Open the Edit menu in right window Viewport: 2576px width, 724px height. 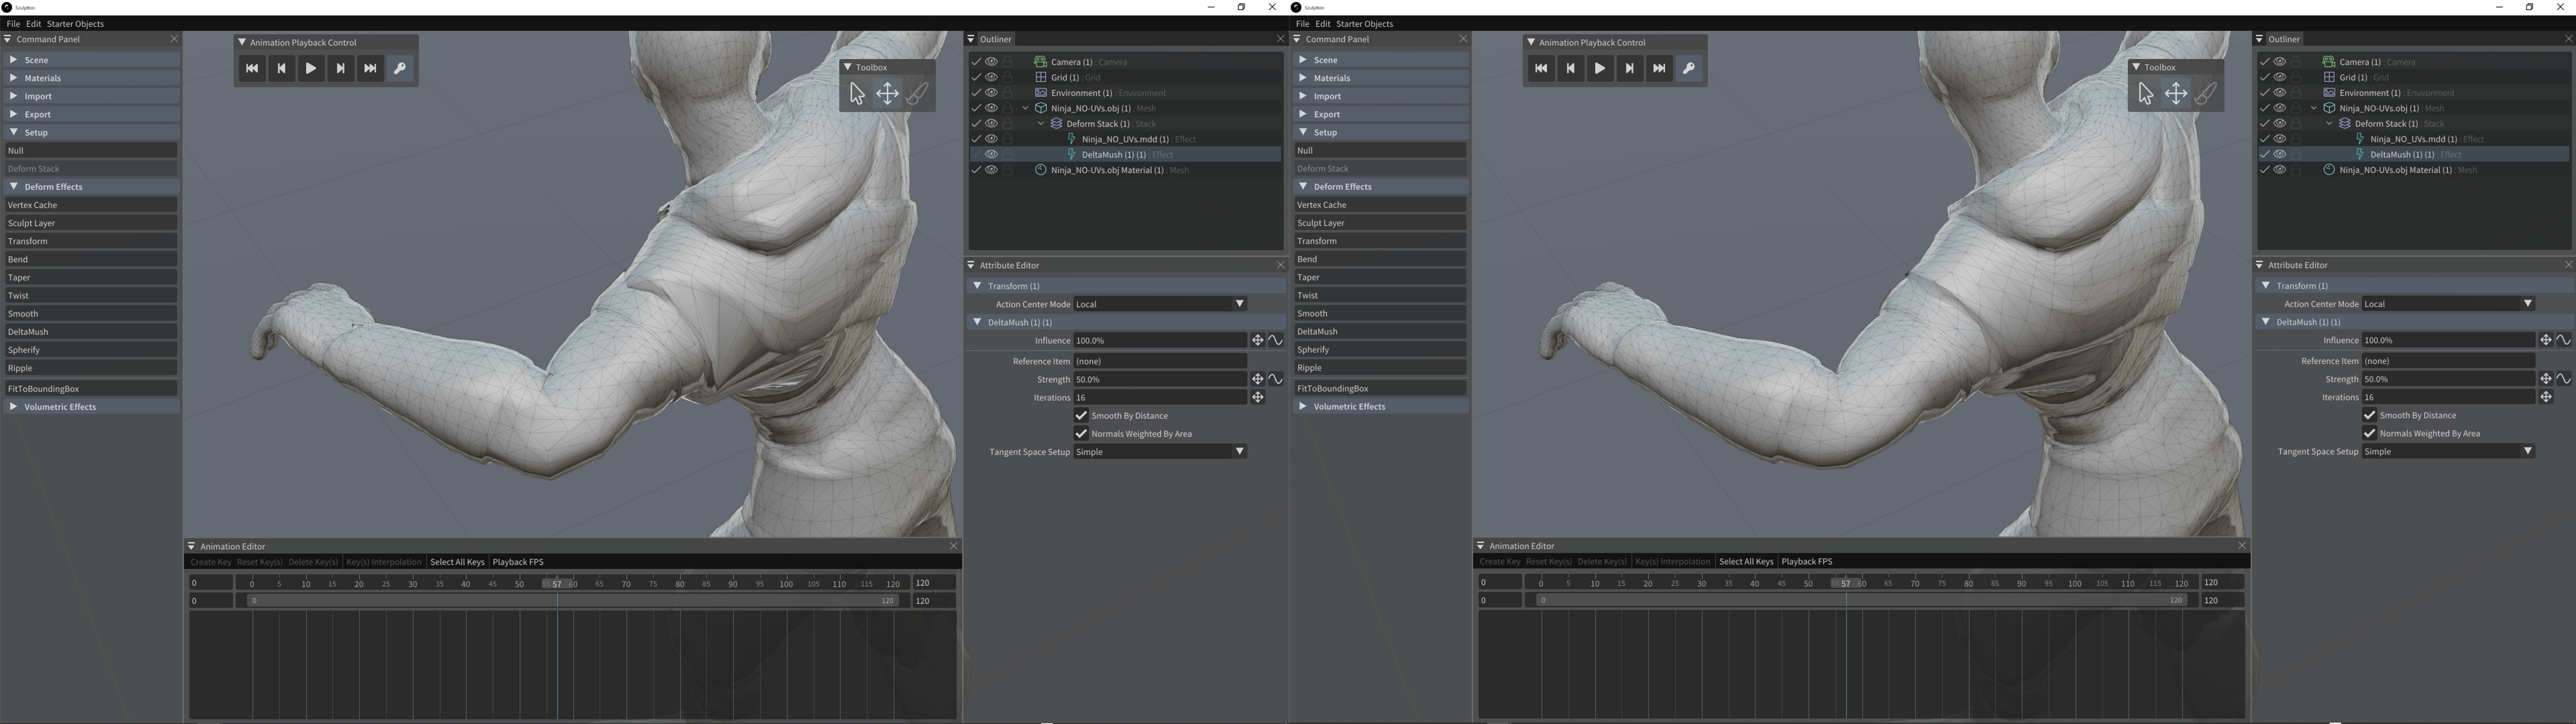click(1322, 24)
